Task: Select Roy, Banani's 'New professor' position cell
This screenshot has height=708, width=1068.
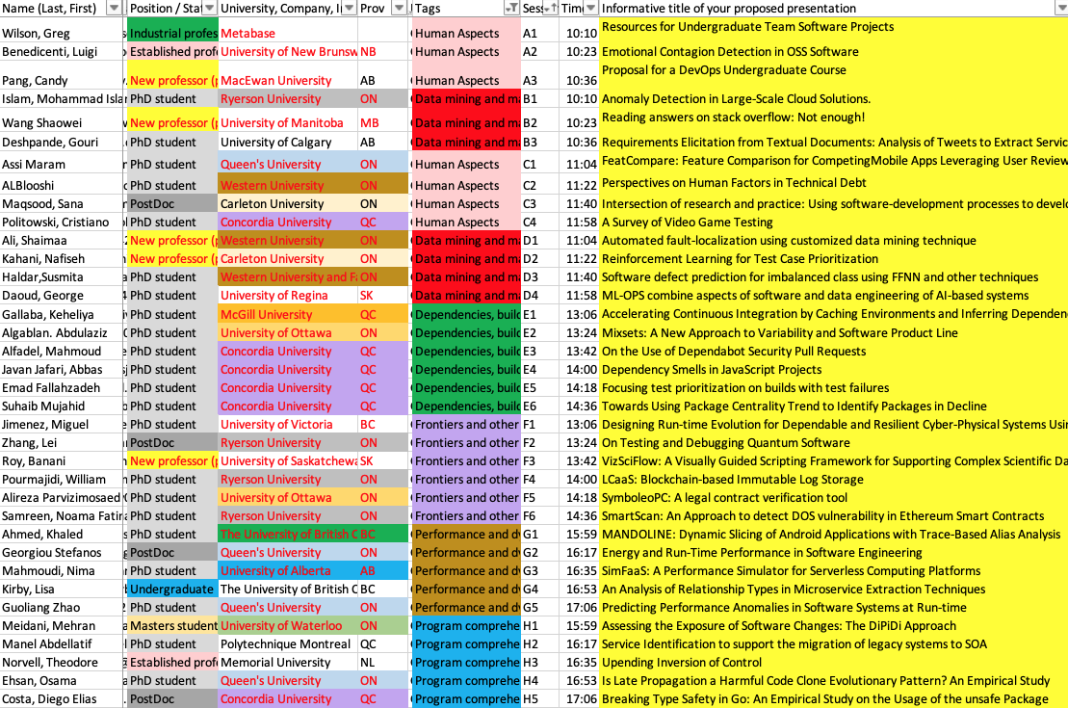Action: (173, 461)
